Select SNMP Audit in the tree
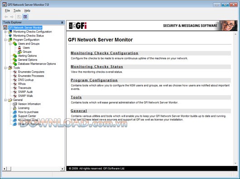This screenshot has width=240, height=179. point(25,92)
